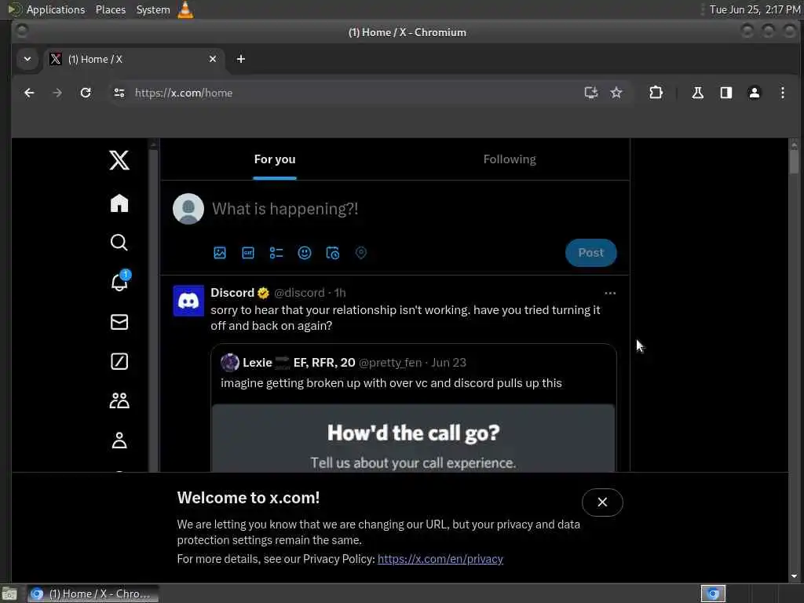The height and width of the screenshot is (603, 804).
Task: Open the Places menu
Action: pos(110,9)
